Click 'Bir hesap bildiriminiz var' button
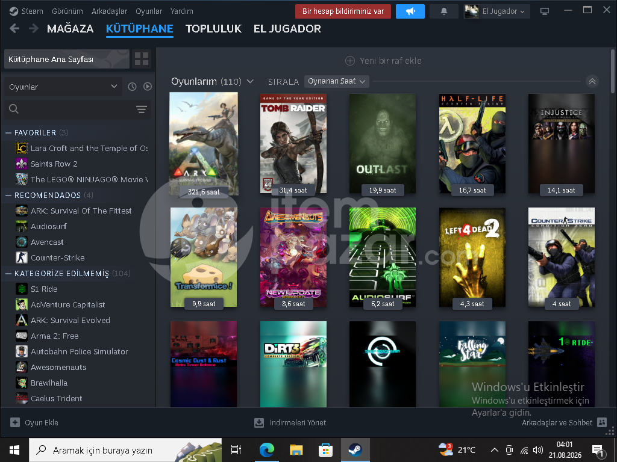The width and height of the screenshot is (617, 462). 343,11
